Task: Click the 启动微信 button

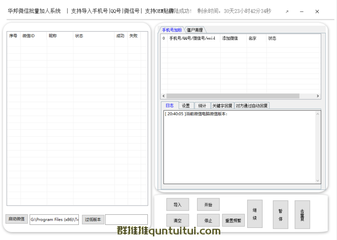Action: 17,219
